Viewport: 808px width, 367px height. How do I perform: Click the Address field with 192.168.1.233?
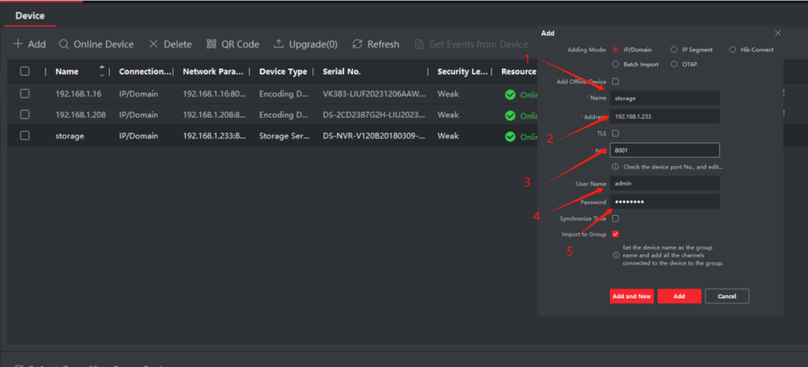664,117
